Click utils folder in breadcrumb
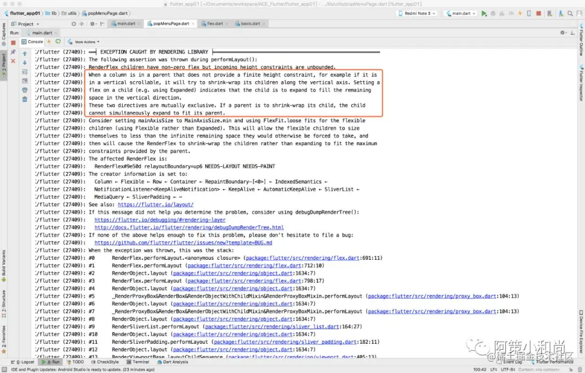585x373 pixels. [69, 13]
